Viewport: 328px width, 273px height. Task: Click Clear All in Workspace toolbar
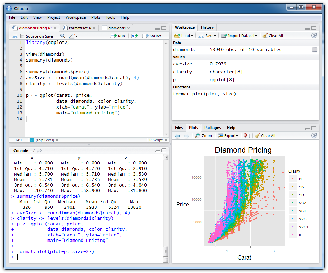point(273,36)
